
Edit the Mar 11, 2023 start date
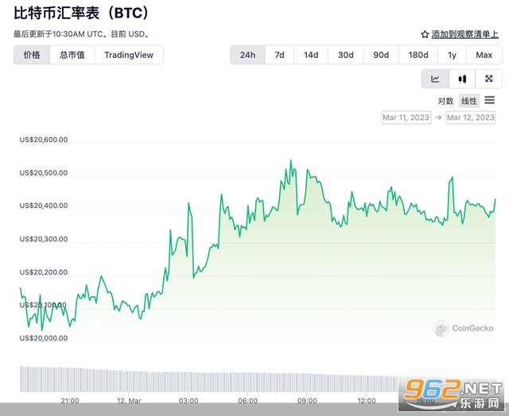coord(406,117)
